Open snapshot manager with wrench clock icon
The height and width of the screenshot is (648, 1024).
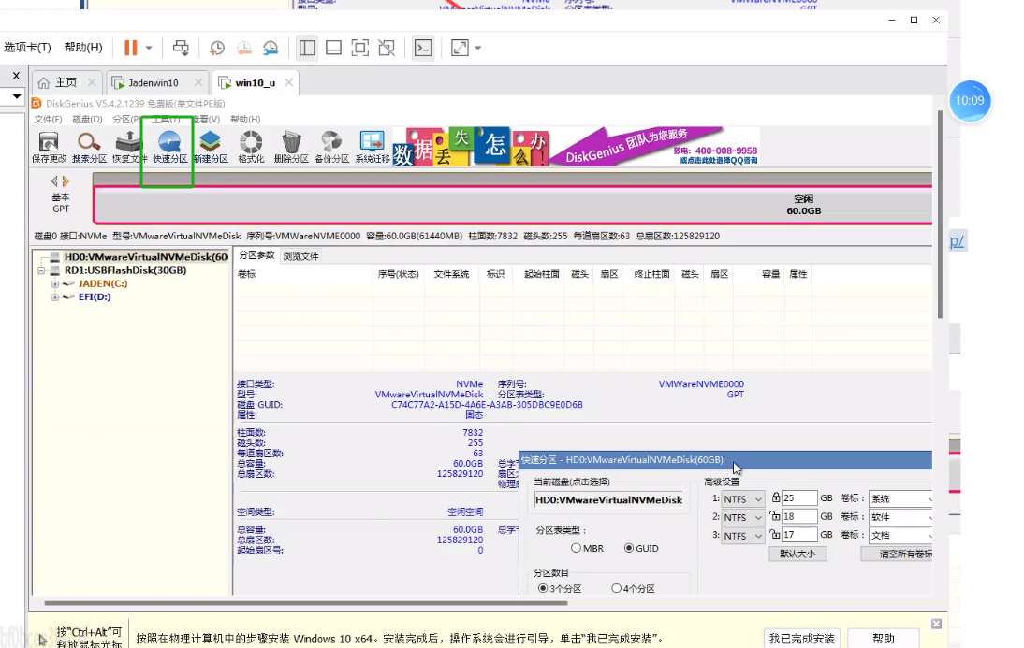(271, 48)
